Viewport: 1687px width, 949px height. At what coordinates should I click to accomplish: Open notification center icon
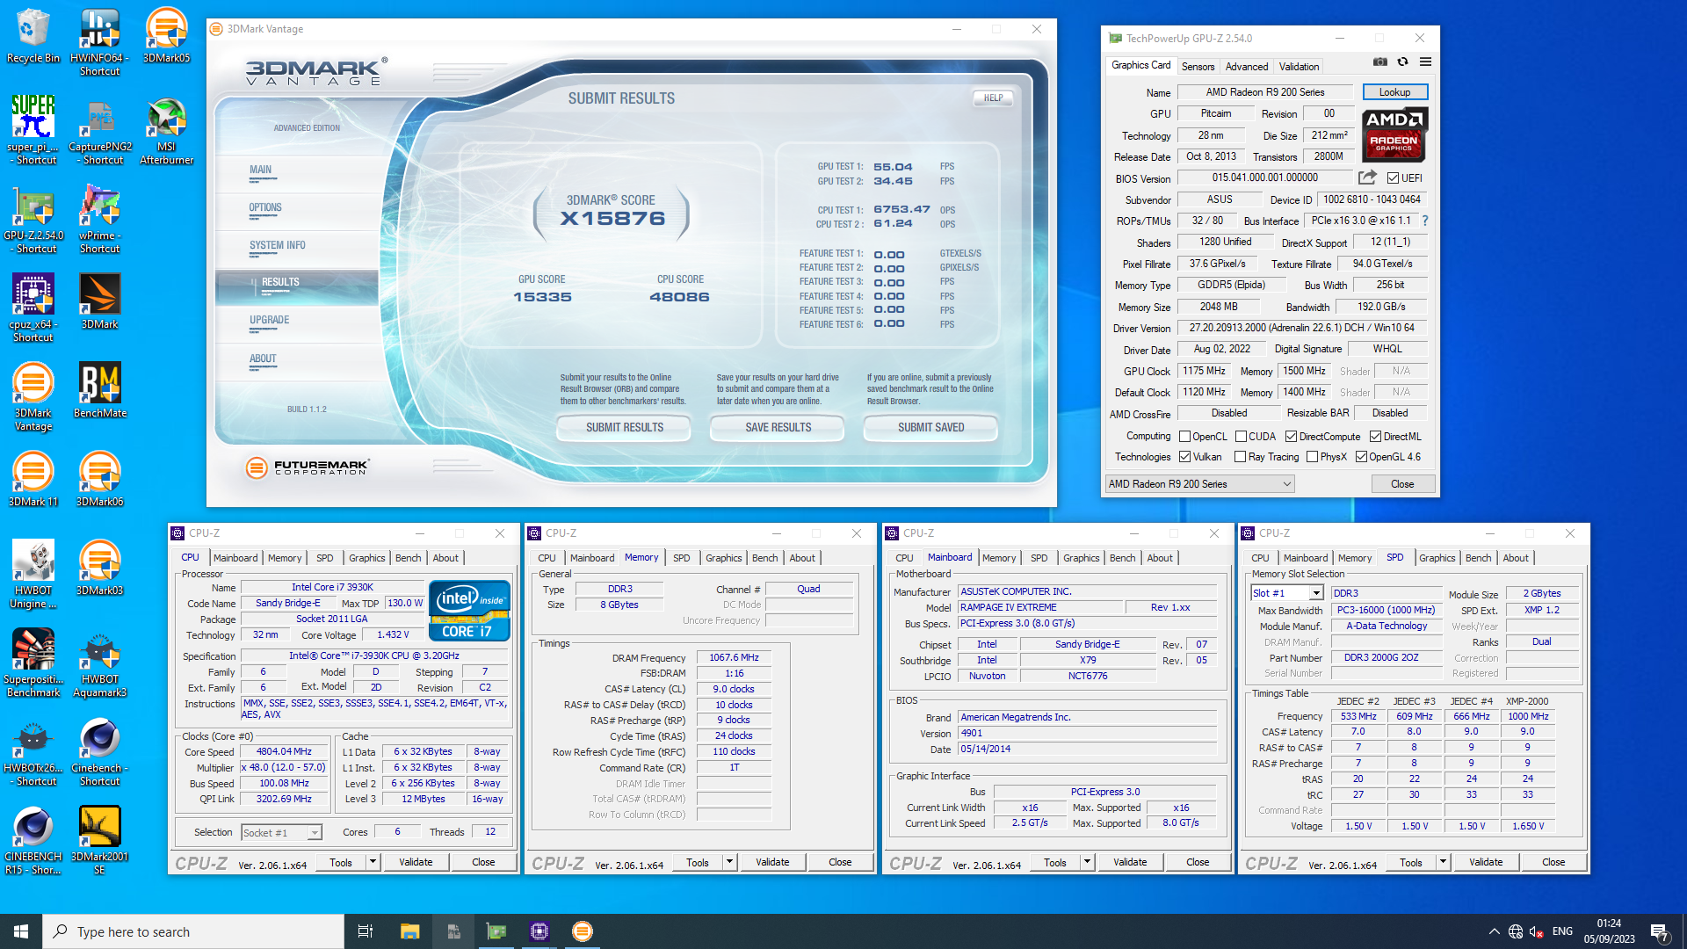pos(1660,931)
